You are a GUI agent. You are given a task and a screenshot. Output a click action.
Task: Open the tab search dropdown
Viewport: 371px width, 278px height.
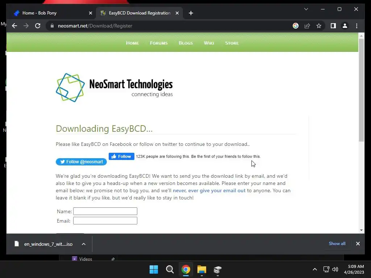coord(306,9)
